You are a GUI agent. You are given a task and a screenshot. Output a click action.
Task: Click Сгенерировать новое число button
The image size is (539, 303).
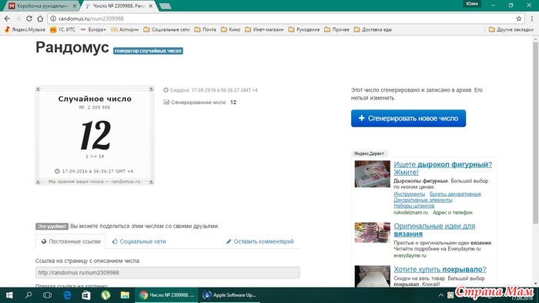[x=408, y=118]
